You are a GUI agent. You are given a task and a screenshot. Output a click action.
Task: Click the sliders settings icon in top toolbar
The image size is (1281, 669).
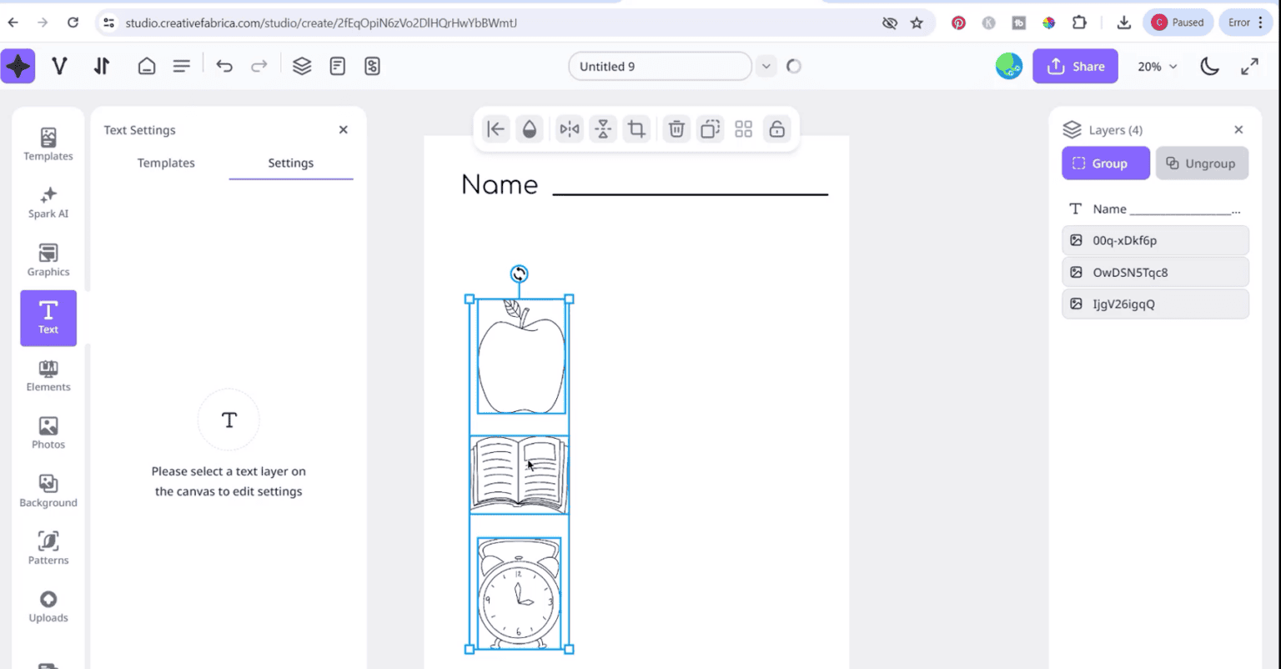373,66
